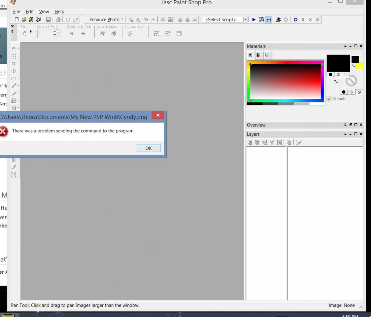Open the Help menu
Image resolution: width=371 pixels, height=317 pixels.
(59, 11)
